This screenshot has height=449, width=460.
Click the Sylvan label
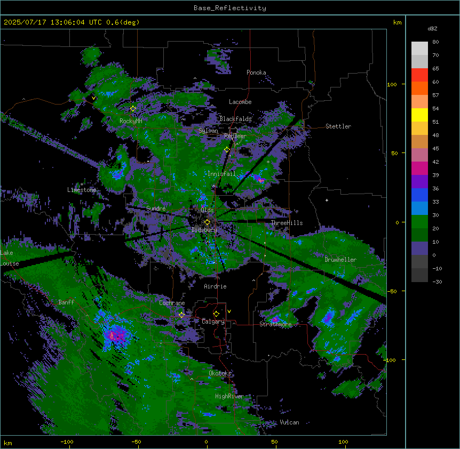click(x=208, y=131)
